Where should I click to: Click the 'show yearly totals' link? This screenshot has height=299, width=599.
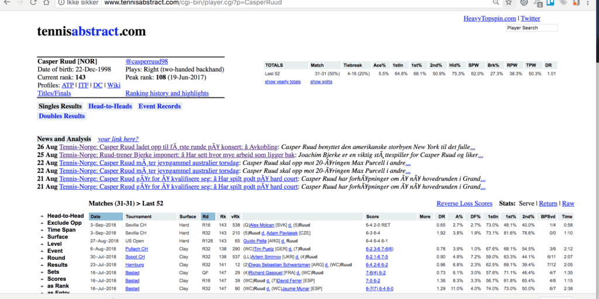pyautogui.click(x=283, y=82)
